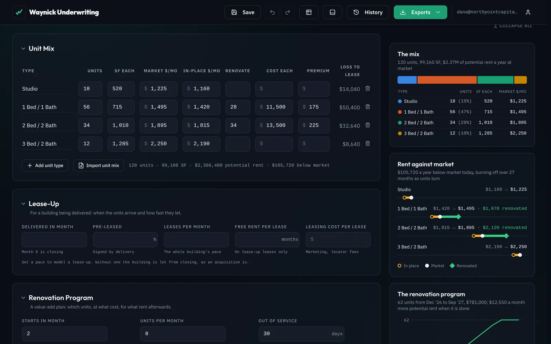Image resolution: width=551 pixels, height=344 pixels.
Task: Click the 1 Bed / 1 Bath renovated diamond marker
Action: [458, 217]
